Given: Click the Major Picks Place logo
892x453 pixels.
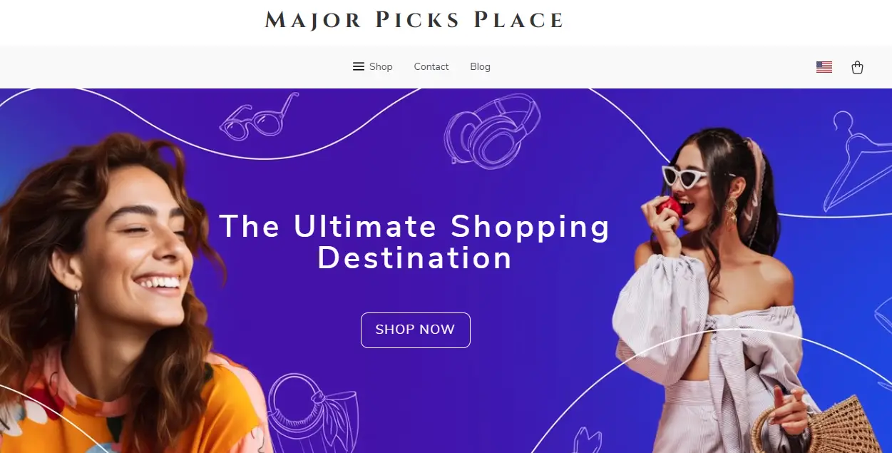Looking at the screenshot, I should [x=414, y=20].
